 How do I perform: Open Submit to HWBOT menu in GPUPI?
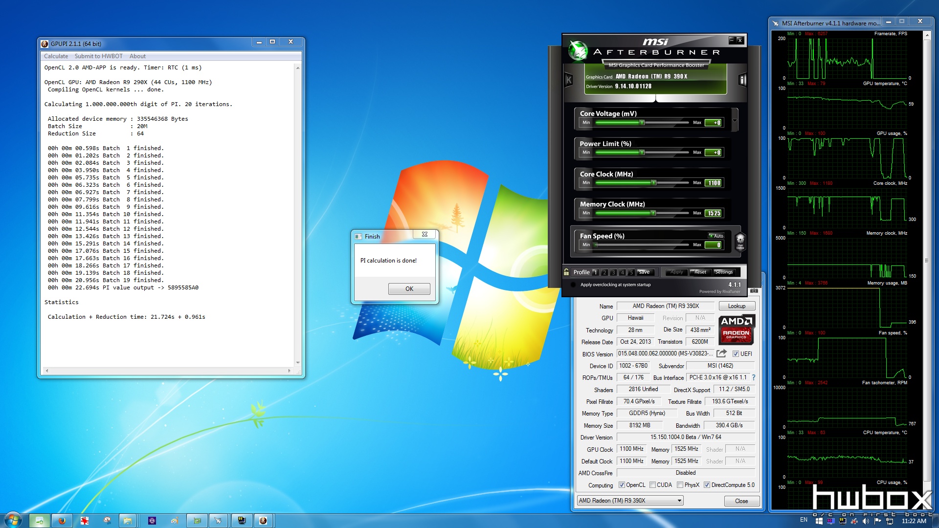point(98,56)
